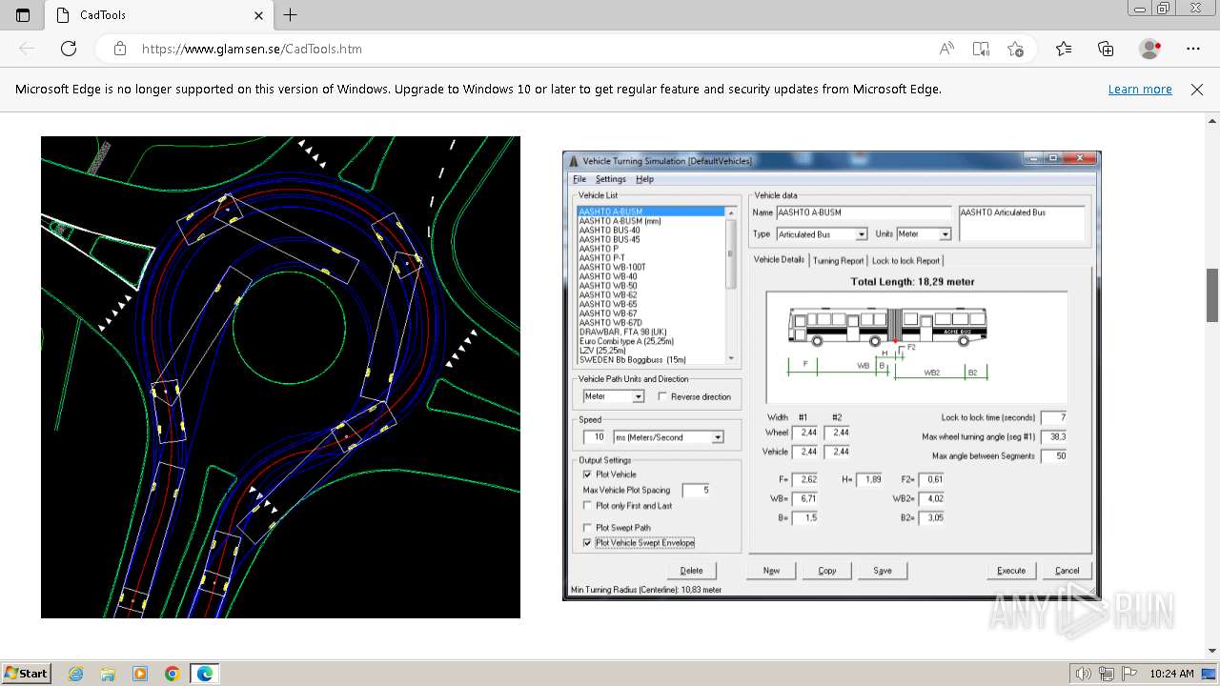Click the system tray speaker volume icon

click(x=1084, y=674)
